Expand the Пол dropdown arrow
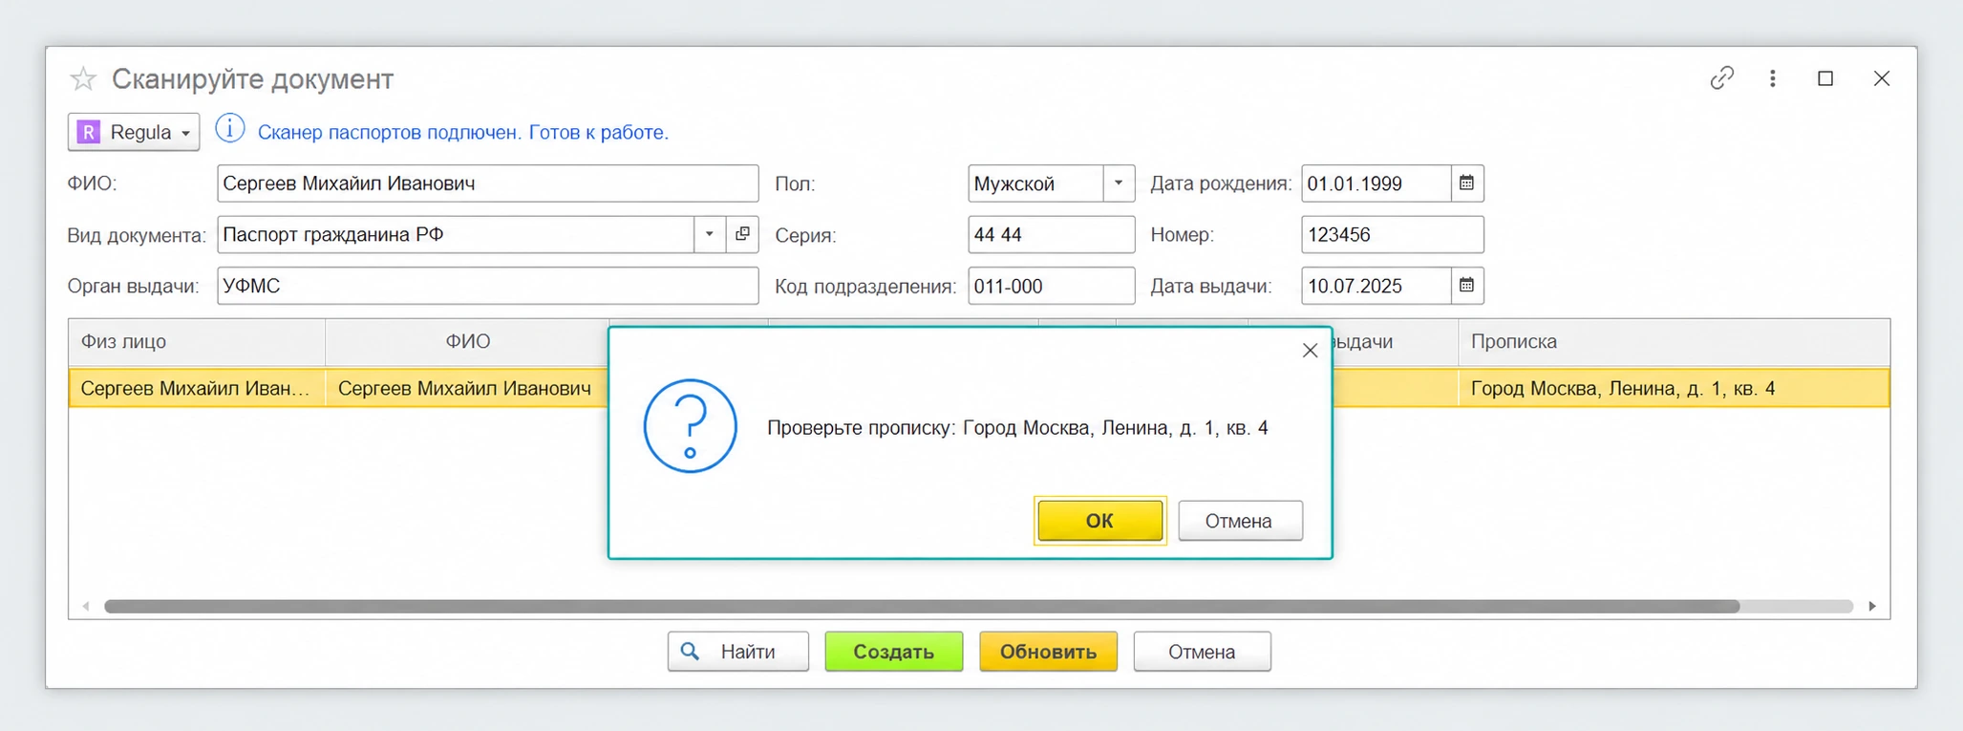The height and width of the screenshot is (731, 1963). (x=1119, y=183)
